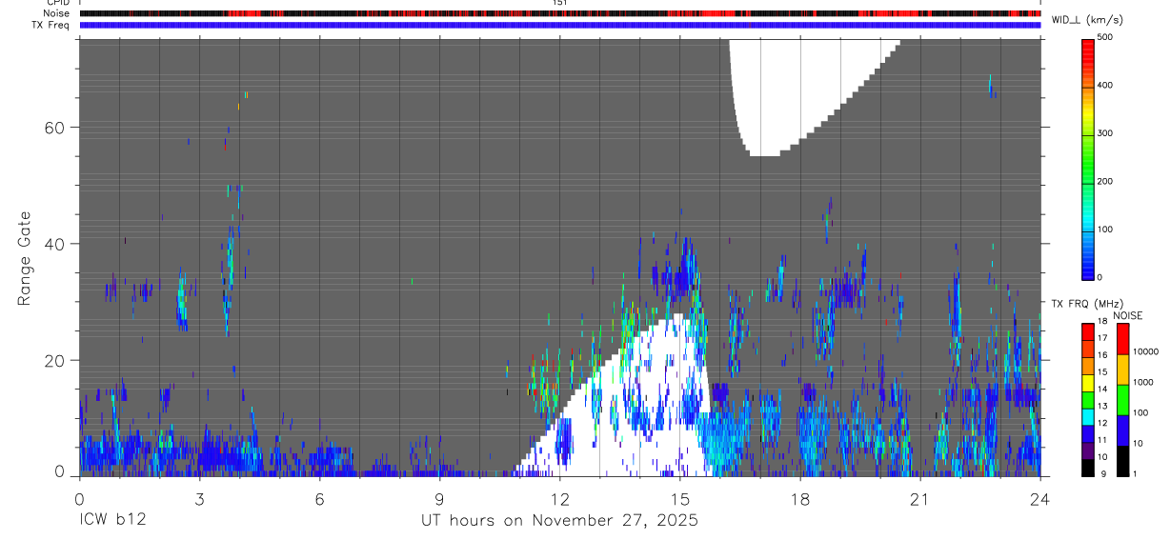Click the x-axis tick label '9'

pos(440,498)
